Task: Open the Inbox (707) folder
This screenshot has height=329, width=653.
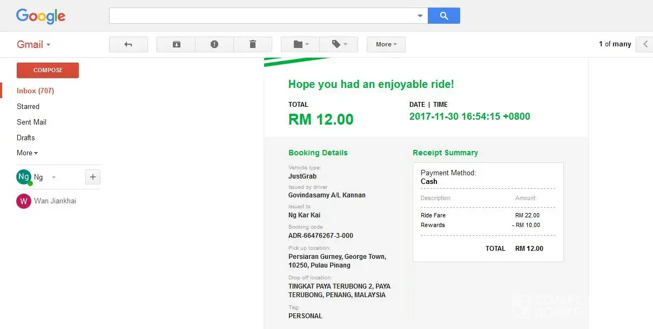Action: coord(35,91)
